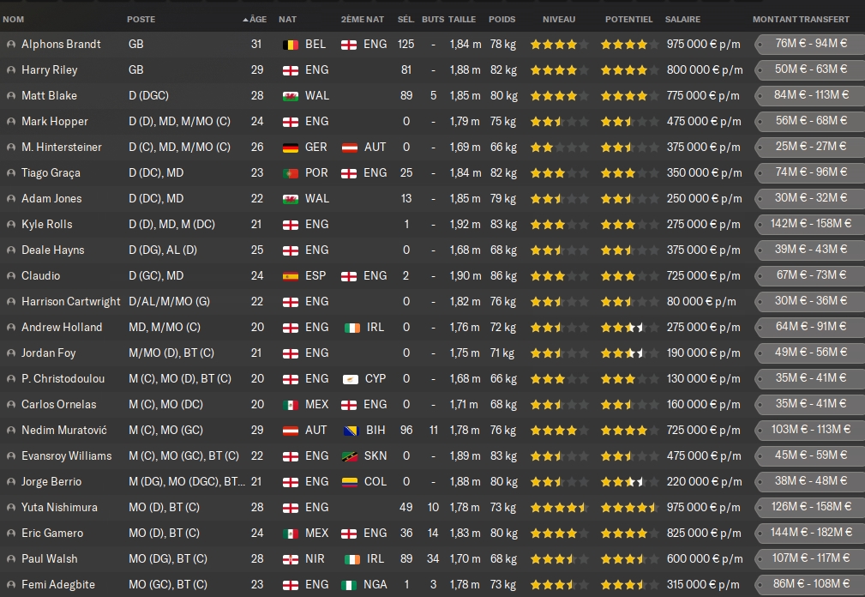Click the player icon next to Kyle Rolls
The height and width of the screenshot is (597, 865).
click(x=10, y=225)
